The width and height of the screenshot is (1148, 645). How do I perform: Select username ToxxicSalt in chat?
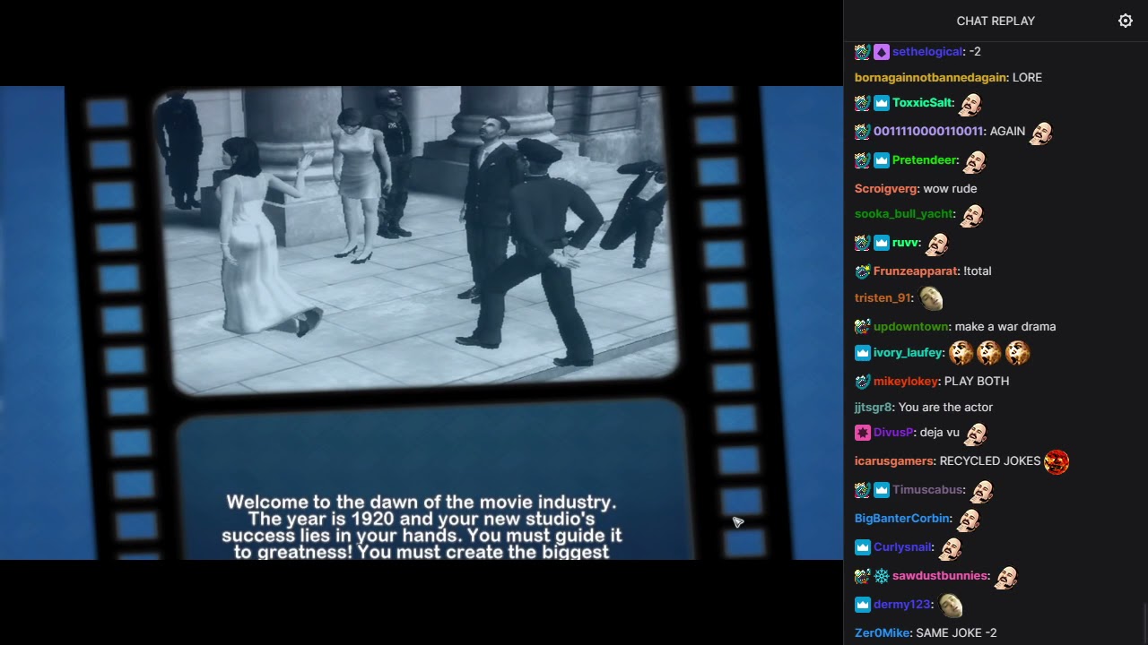point(922,103)
